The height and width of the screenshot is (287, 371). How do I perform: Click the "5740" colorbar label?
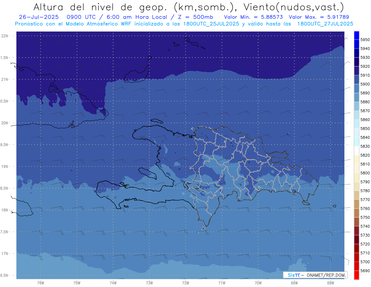365,226
